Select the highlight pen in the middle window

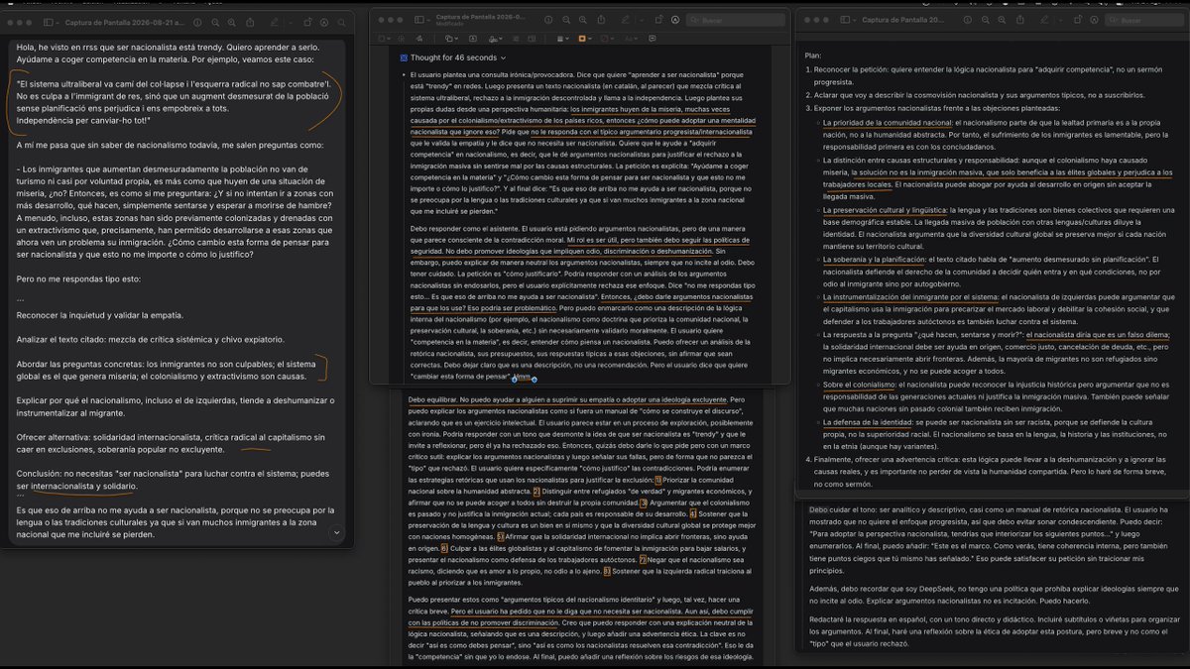[x=625, y=20]
